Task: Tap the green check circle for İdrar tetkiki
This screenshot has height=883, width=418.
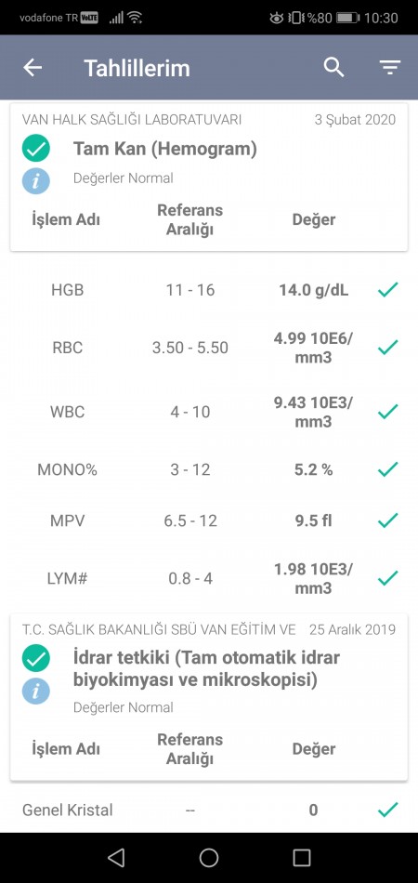Action: [36, 658]
